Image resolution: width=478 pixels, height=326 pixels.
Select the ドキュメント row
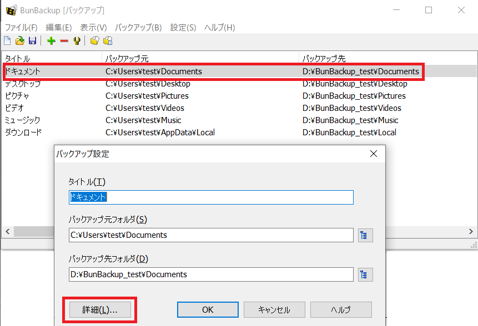[x=239, y=71]
